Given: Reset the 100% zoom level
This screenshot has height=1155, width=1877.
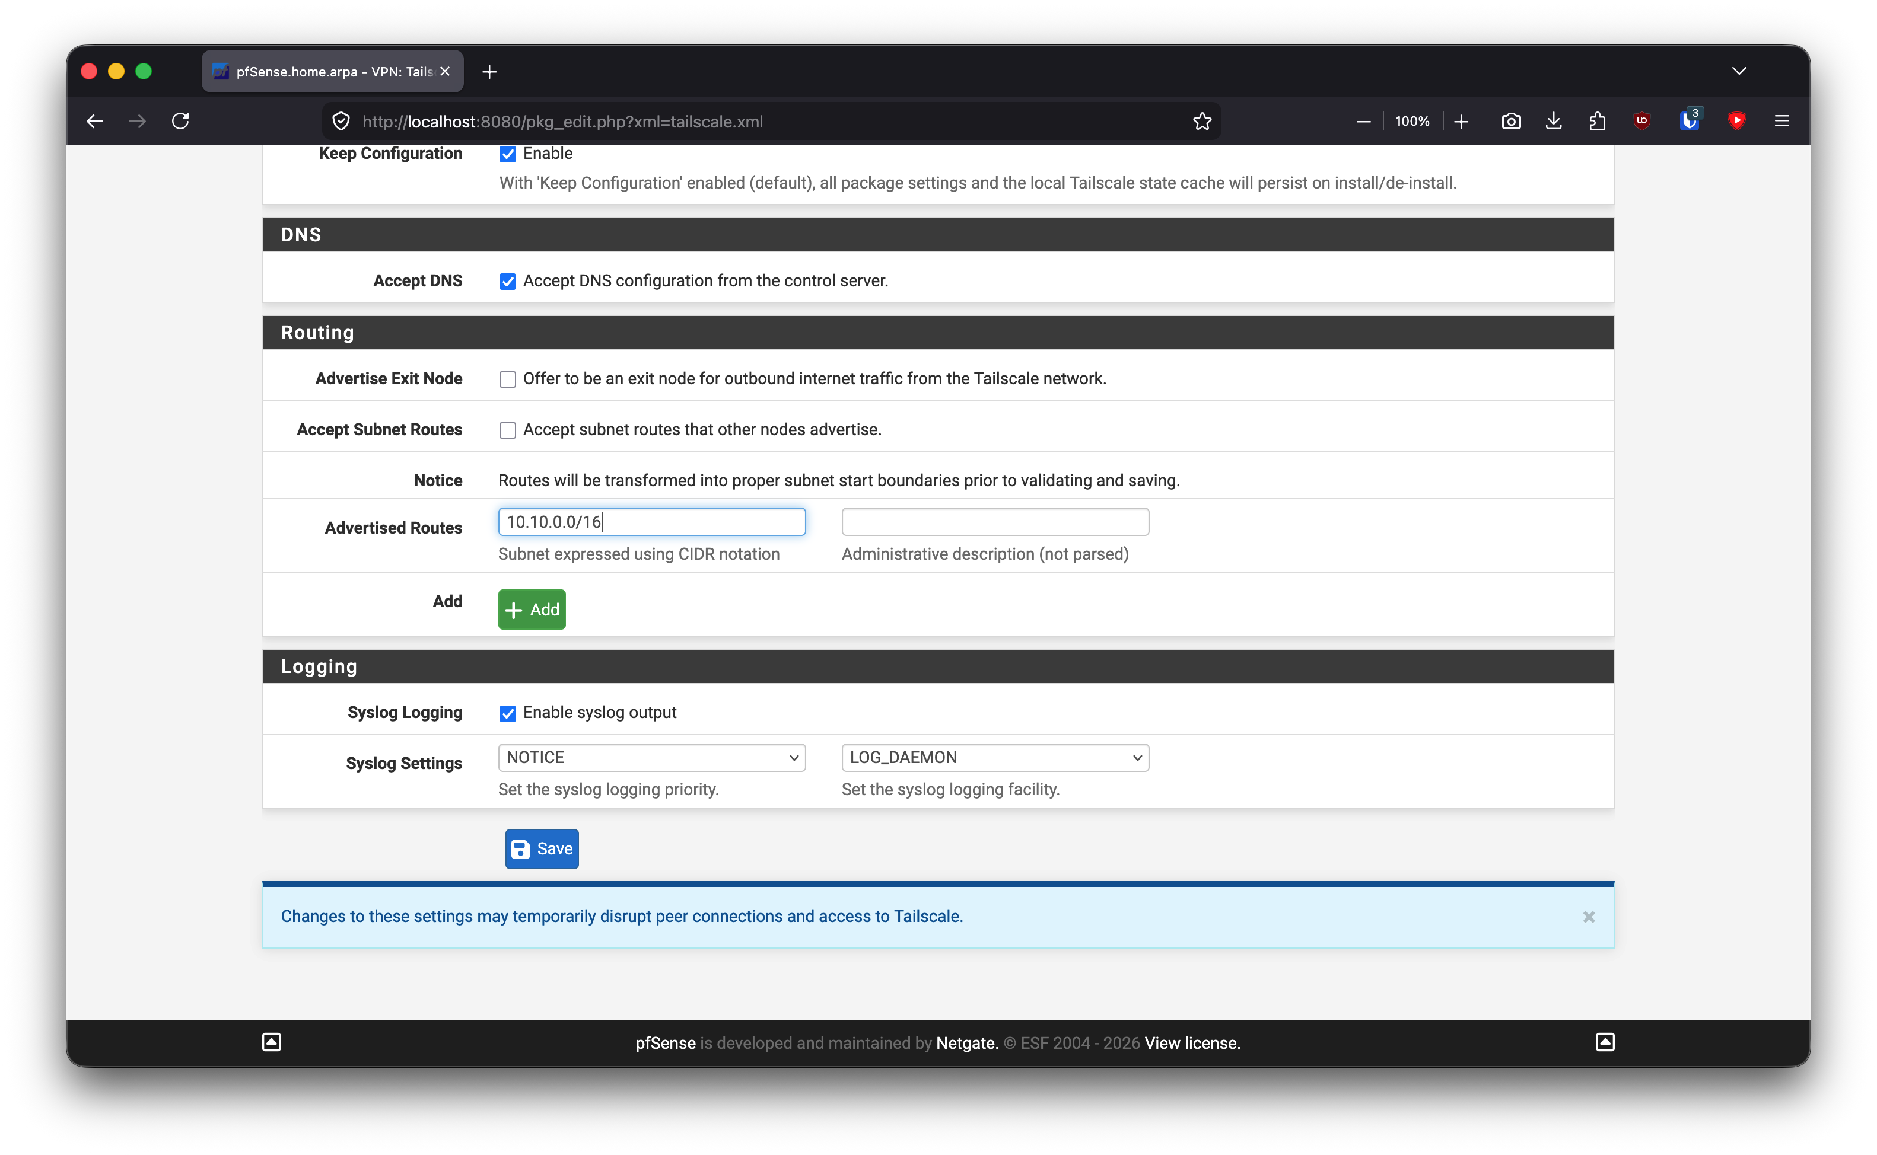Looking at the screenshot, I should [1411, 122].
